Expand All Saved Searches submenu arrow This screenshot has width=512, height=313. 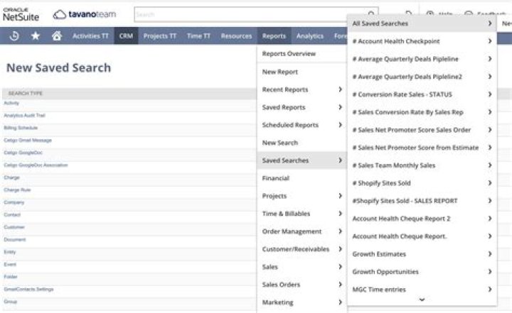click(x=490, y=23)
